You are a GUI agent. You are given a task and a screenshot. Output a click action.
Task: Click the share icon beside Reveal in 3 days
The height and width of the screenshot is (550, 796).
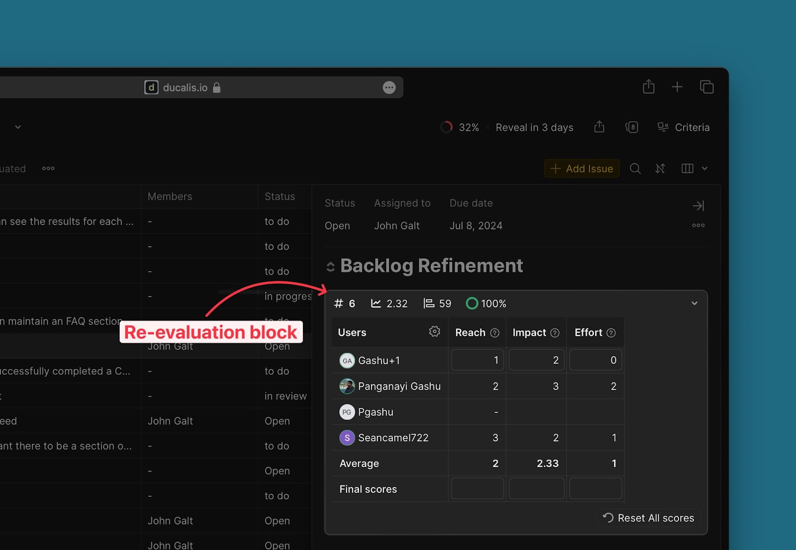(599, 127)
